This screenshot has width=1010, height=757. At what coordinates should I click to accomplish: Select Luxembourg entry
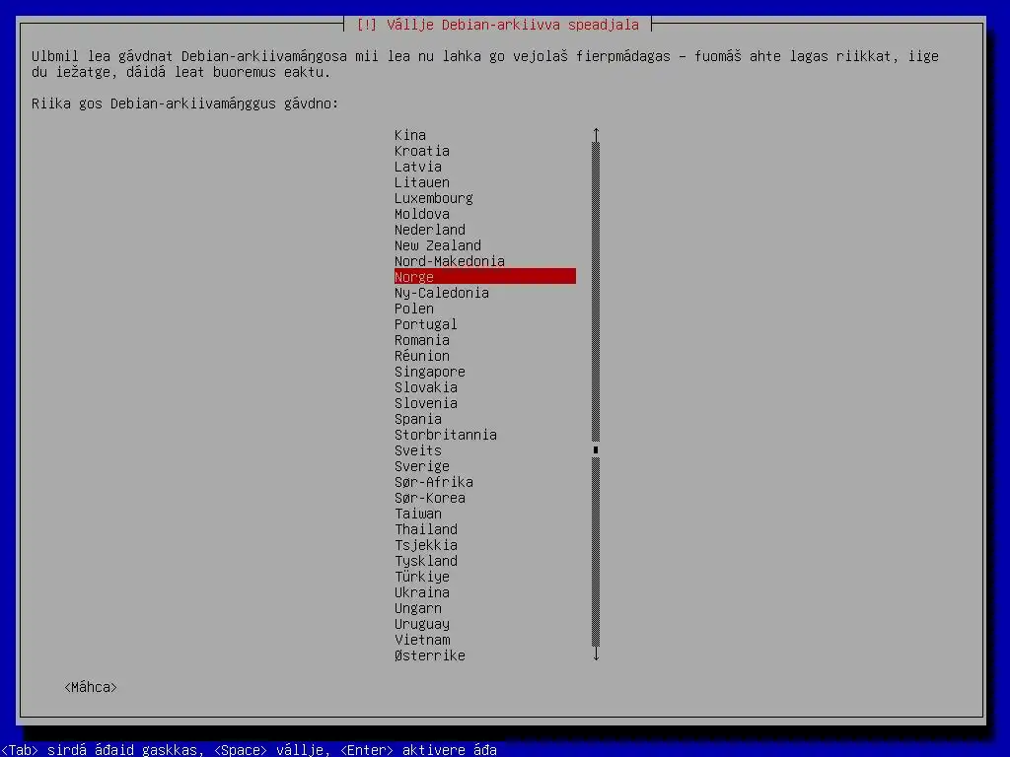(x=484, y=198)
